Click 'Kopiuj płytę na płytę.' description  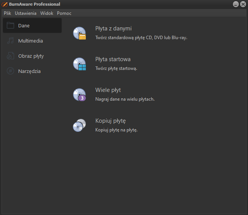(x=117, y=130)
